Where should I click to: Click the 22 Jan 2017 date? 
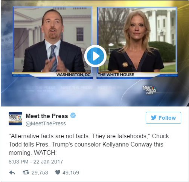click(48, 162)
